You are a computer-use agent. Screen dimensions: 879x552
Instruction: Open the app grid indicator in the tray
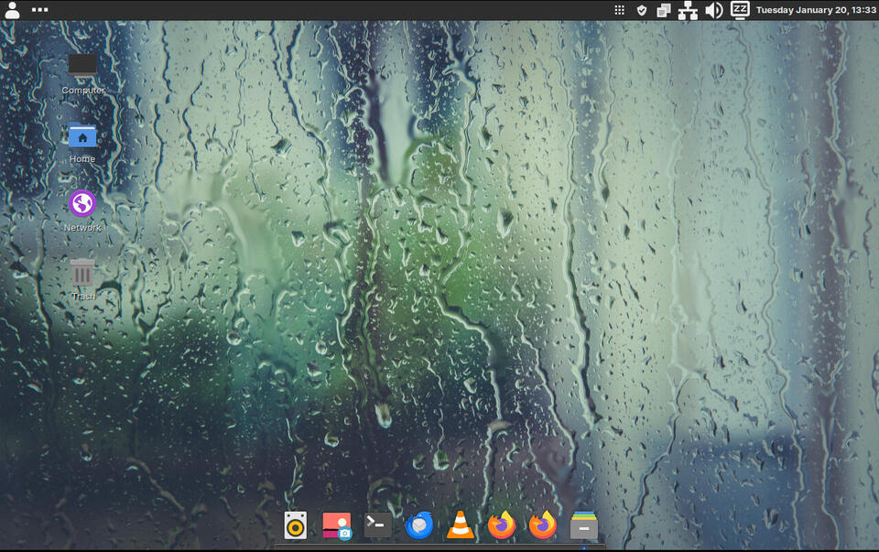pos(620,10)
